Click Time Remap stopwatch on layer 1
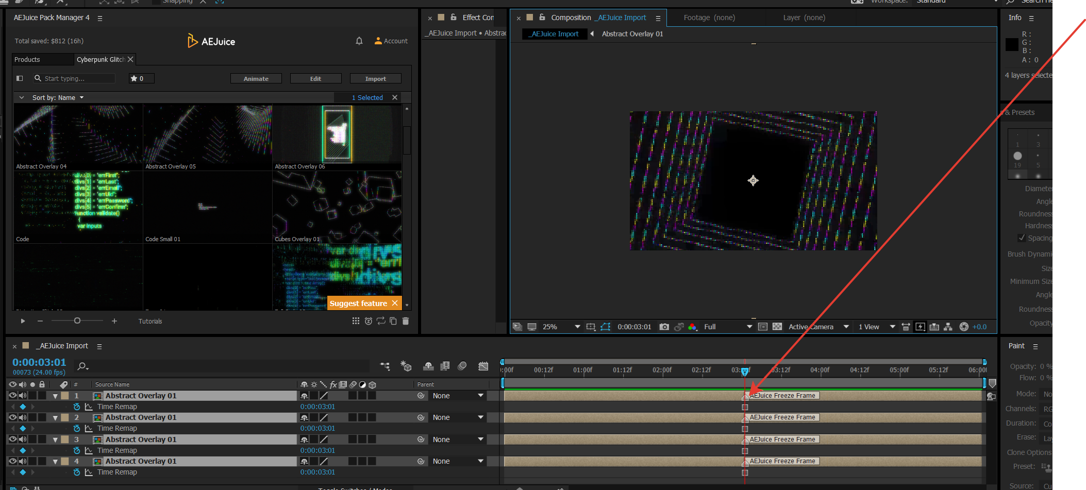 point(77,407)
